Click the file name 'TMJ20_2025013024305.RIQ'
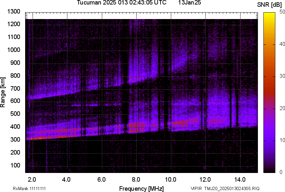 coord(232,188)
